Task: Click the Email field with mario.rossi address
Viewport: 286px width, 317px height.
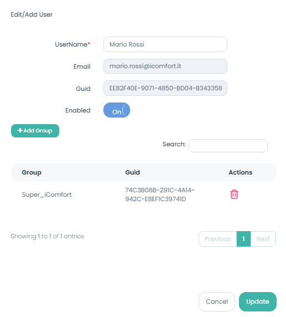Action: point(165,66)
